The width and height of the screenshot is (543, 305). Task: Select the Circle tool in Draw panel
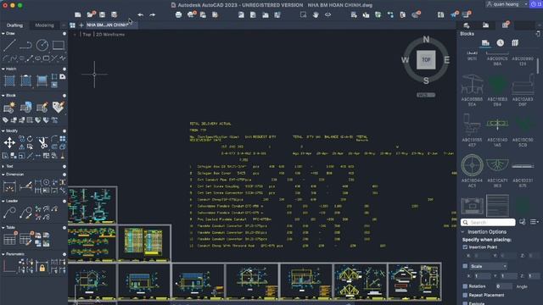42,45
